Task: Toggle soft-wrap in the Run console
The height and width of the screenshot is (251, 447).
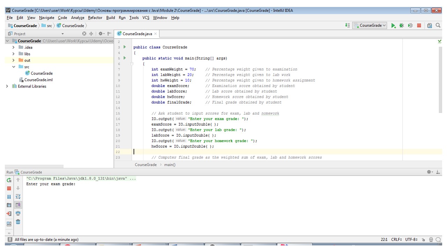Action: (18, 197)
